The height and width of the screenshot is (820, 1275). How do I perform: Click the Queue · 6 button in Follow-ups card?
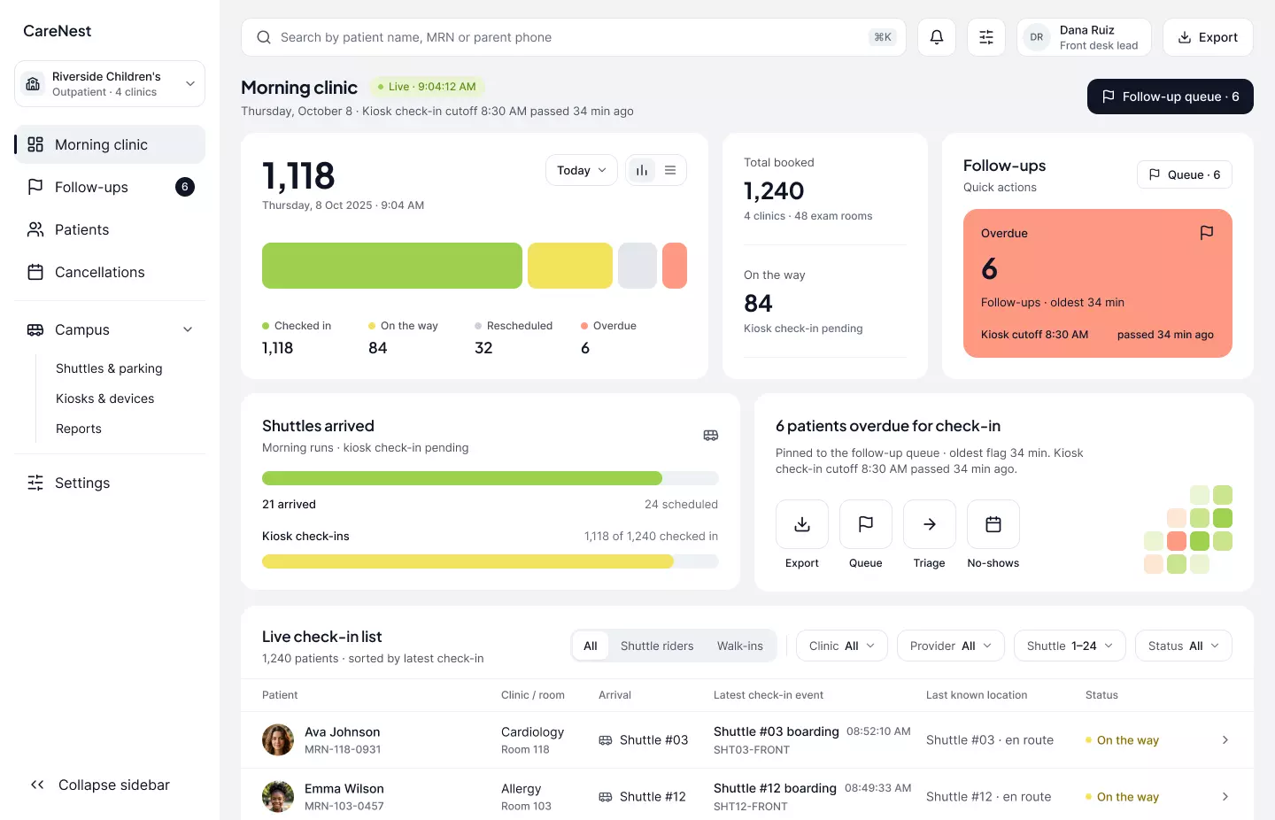click(1185, 174)
